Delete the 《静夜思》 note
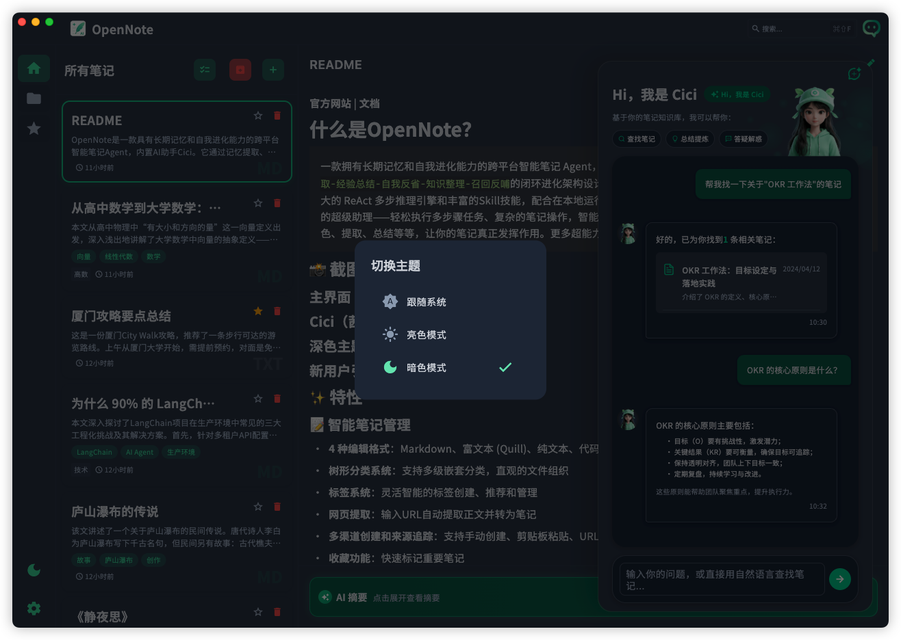Viewport: 901px width, 640px height. point(277,612)
